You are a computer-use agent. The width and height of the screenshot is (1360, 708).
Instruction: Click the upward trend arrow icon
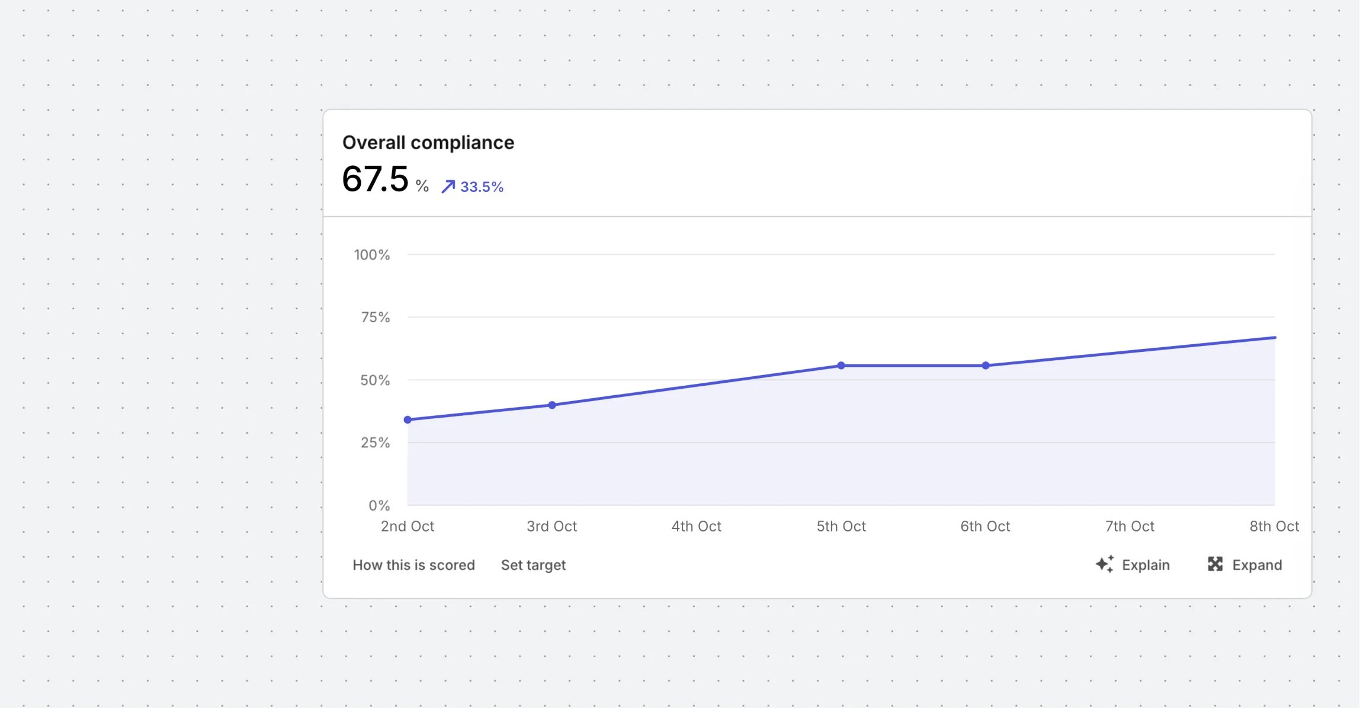pyautogui.click(x=448, y=187)
